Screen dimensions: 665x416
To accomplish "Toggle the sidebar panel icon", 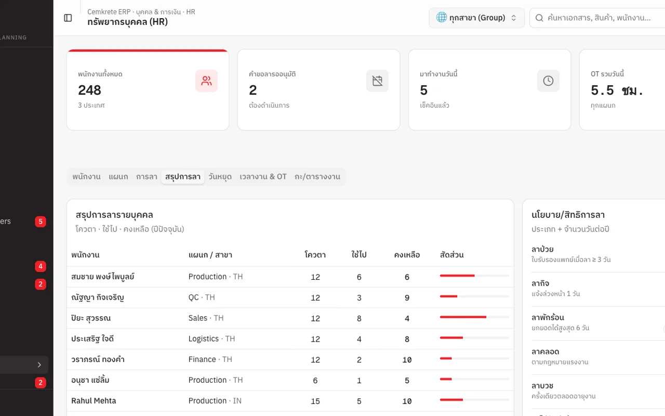I will point(68,18).
